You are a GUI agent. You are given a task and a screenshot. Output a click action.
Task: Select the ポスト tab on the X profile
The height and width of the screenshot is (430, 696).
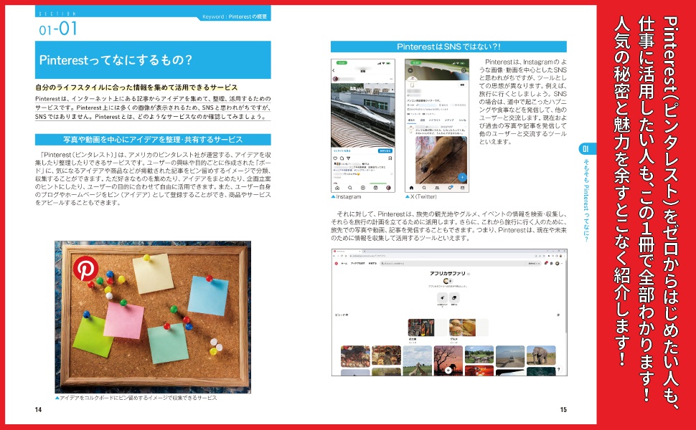(411, 120)
